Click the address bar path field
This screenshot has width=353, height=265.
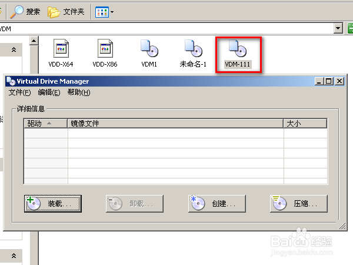coord(166,29)
